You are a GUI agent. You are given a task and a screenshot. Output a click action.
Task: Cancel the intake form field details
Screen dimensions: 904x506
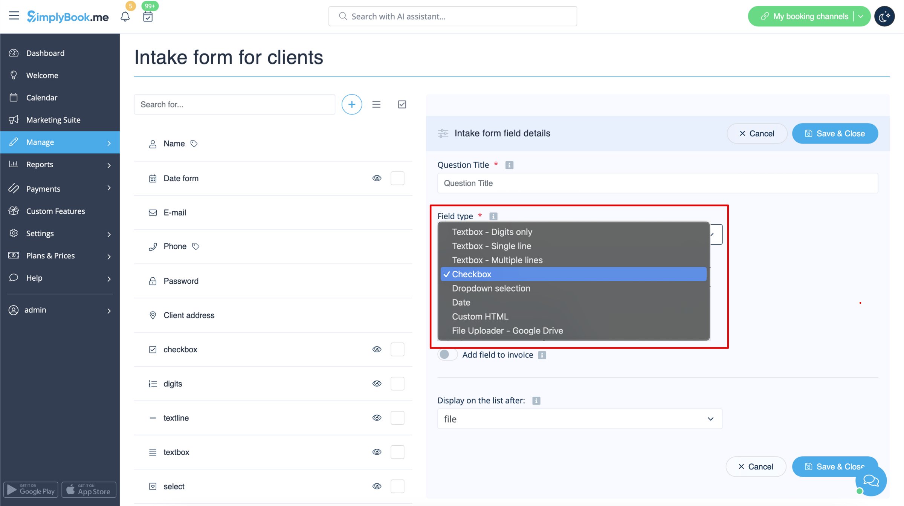pyautogui.click(x=757, y=133)
